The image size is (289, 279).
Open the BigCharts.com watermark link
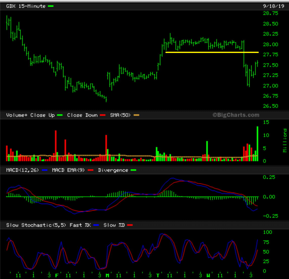[236, 115]
